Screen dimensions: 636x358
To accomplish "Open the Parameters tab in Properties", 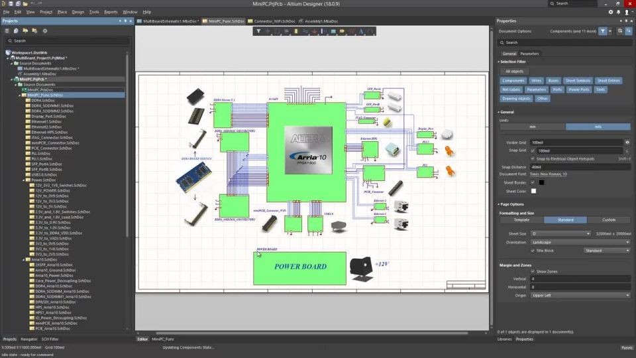I will pyautogui.click(x=529, y=54).
